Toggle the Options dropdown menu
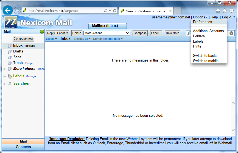The width and height of the screenshot is (238, 153). tap(200, 17)
